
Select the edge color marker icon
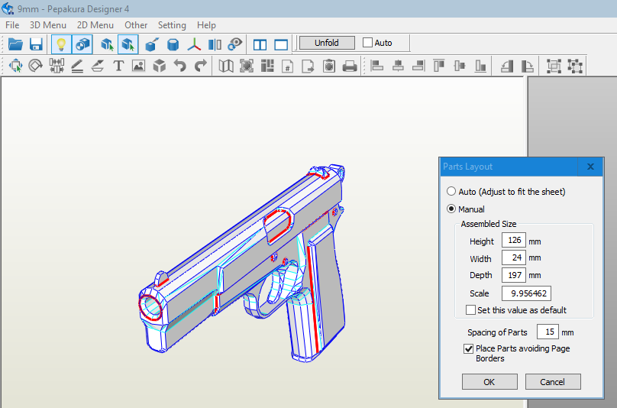[x=98, y=66]
